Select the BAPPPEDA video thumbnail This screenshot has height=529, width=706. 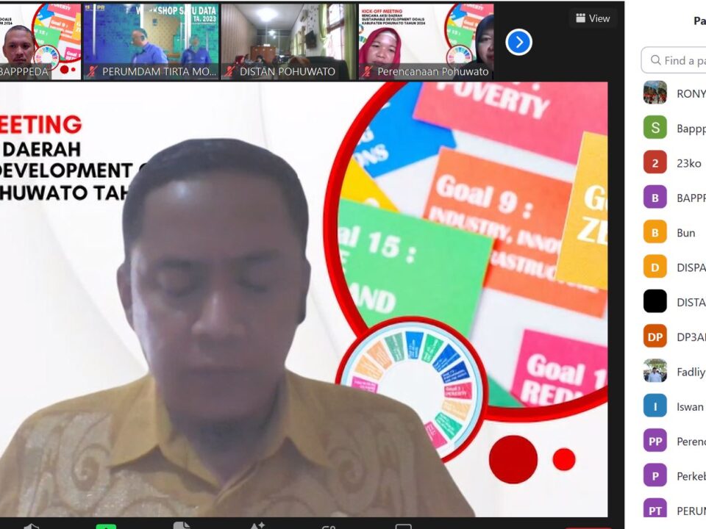tap(40, 41)
